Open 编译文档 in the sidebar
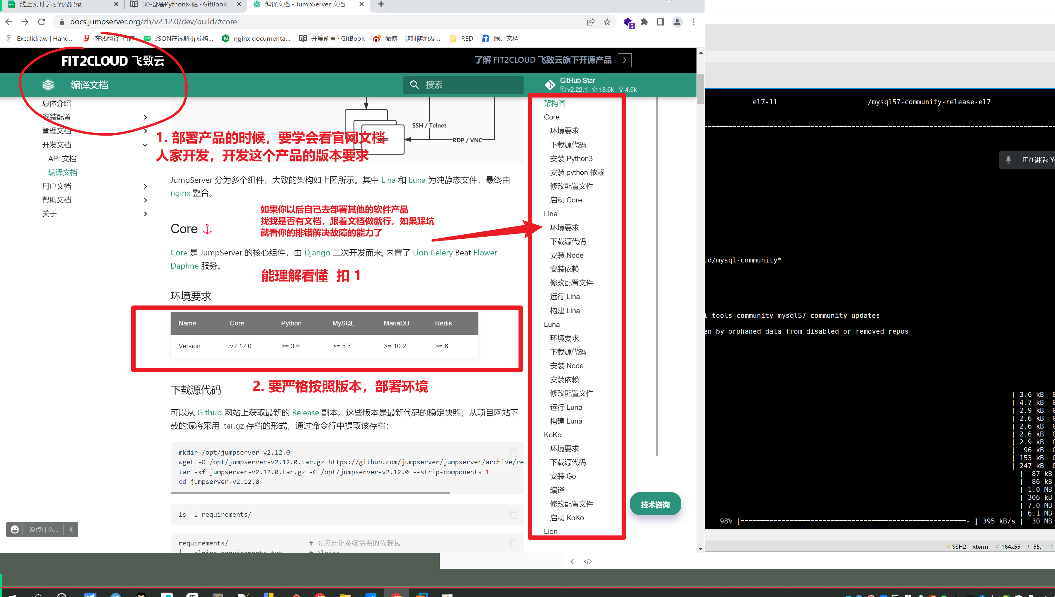Image resolution: width=1055 pixels, height=597 pixels. (x=62, y=172)
